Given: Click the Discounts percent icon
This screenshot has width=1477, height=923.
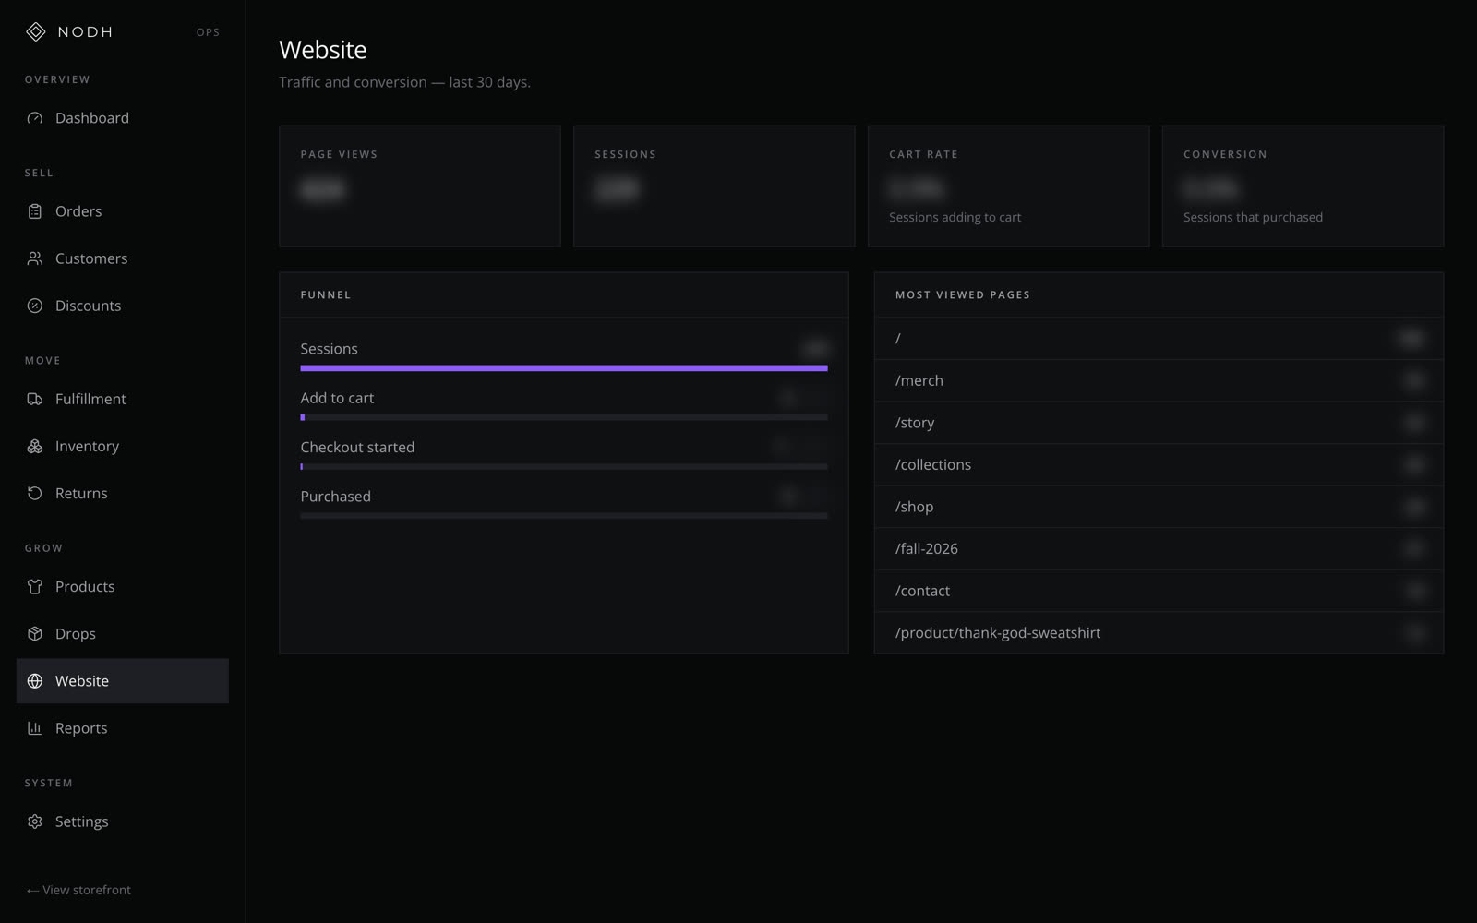Looking at the screenshot, I should click(35, 306).
